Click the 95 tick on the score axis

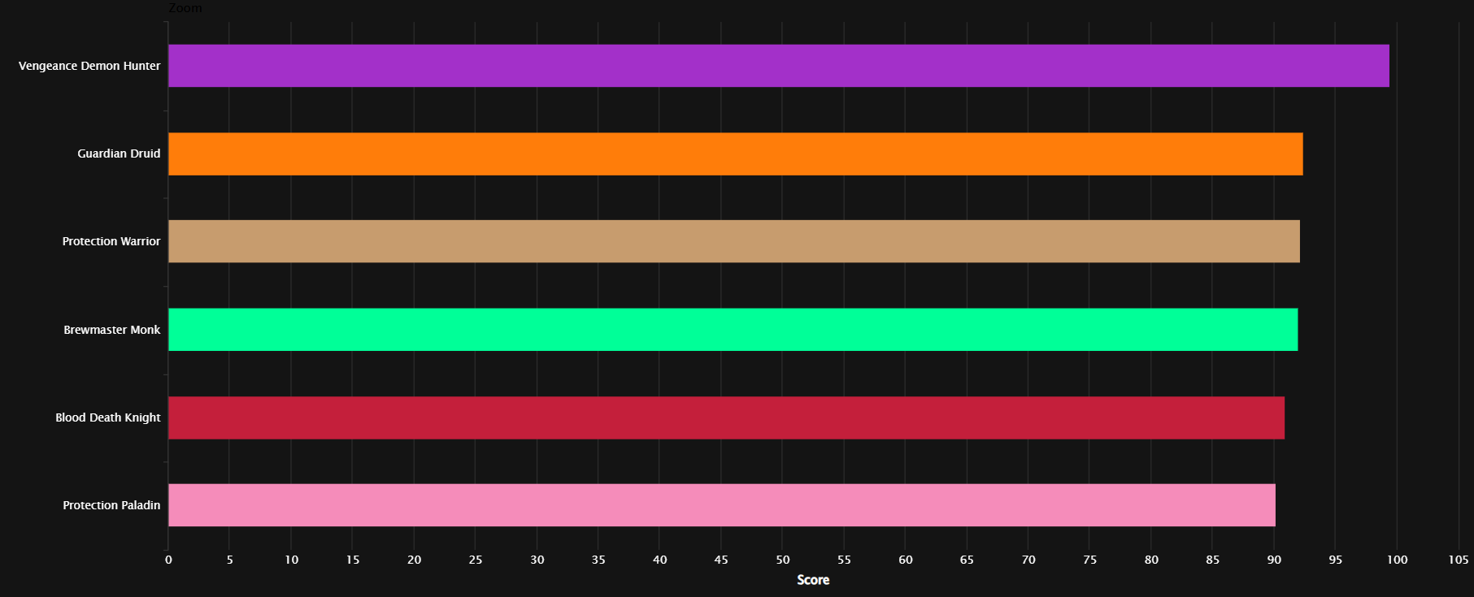coord(1336,560)
